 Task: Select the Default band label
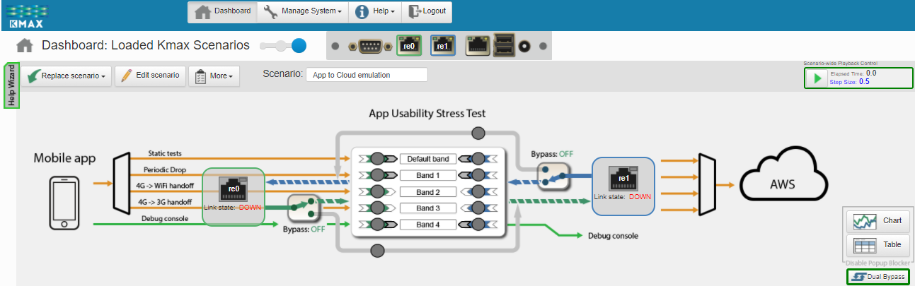[x=427, y=159]
